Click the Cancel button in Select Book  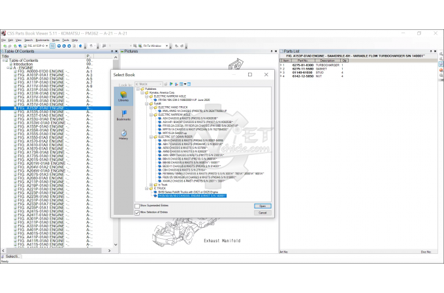click(262, 213)
